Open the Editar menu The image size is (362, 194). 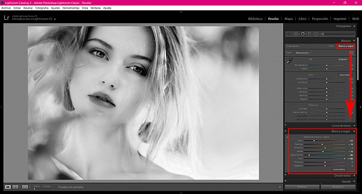[17, 8]
